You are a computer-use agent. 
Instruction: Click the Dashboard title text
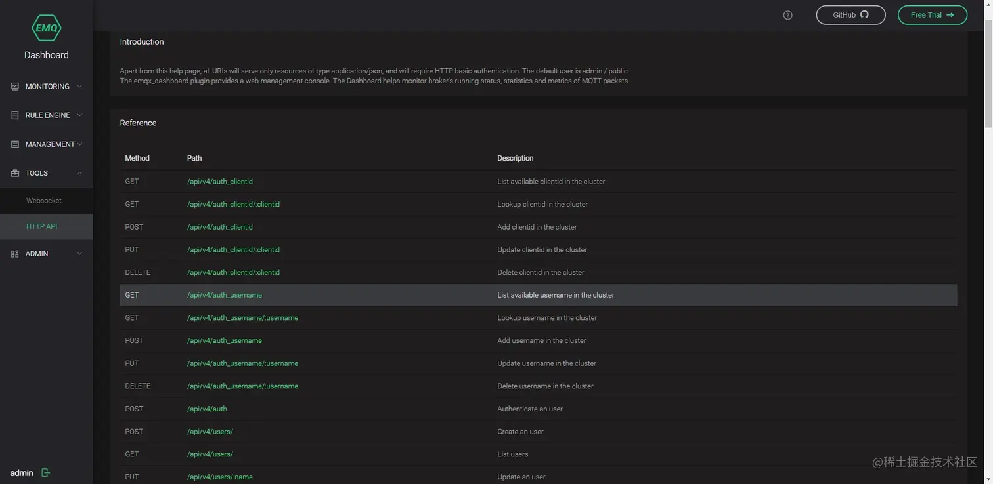tap(47, 55)
